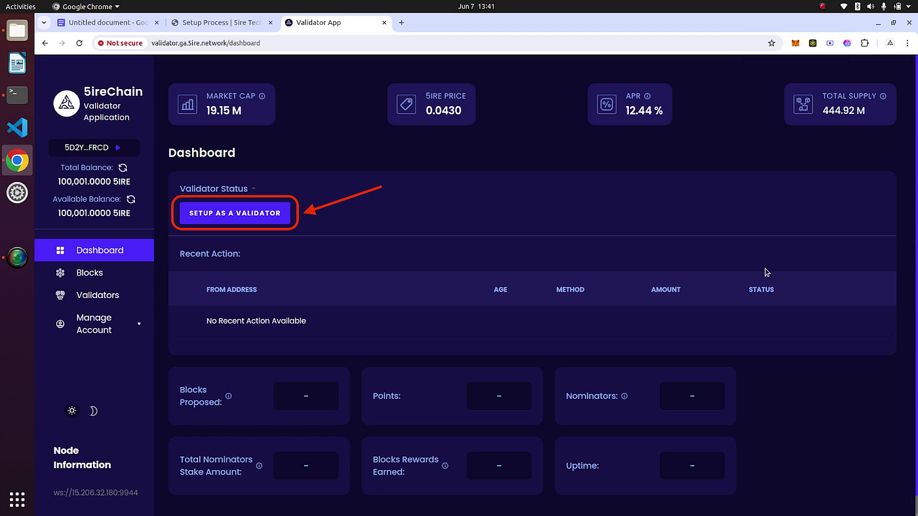Image resolution: width=918 pixels, height=516 pixels.
Task: Click the info icon next to Nominators
Action: click(624, 396)
